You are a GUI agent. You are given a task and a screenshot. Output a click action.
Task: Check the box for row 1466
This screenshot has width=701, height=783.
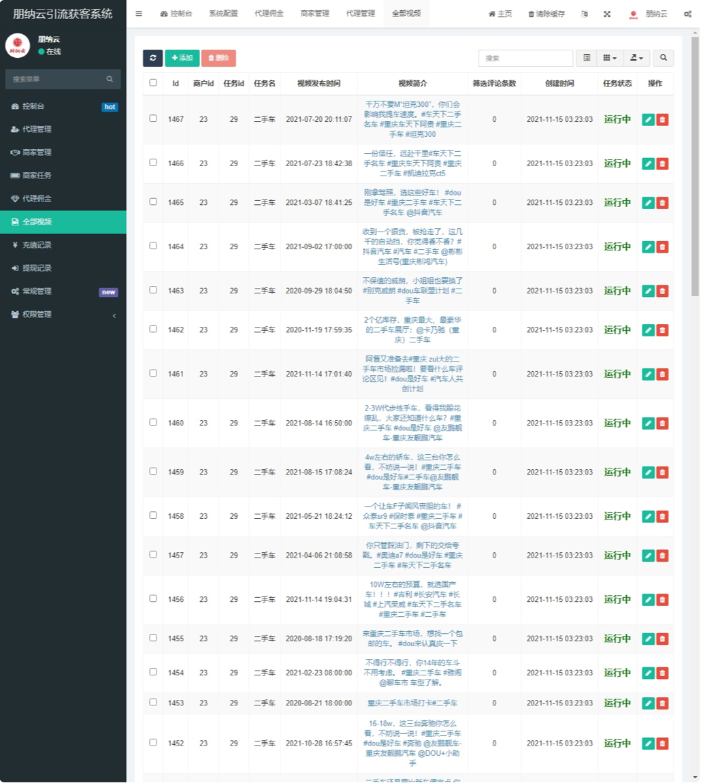pos(153,162)
